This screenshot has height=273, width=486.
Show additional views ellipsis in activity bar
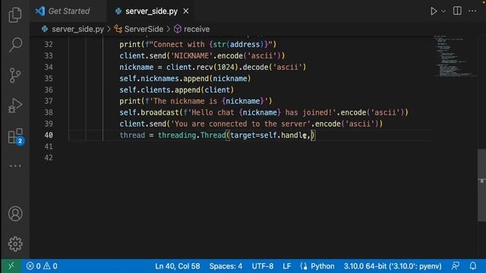point(15,166)
